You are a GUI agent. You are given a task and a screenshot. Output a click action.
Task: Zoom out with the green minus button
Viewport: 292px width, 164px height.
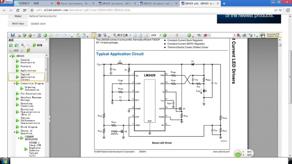pyautogui.click(x=165, y=35)
